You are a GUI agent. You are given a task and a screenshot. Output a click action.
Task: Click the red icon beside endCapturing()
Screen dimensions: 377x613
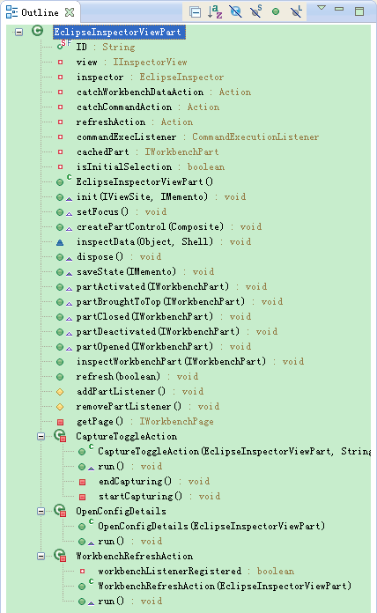tap(82, 482)
